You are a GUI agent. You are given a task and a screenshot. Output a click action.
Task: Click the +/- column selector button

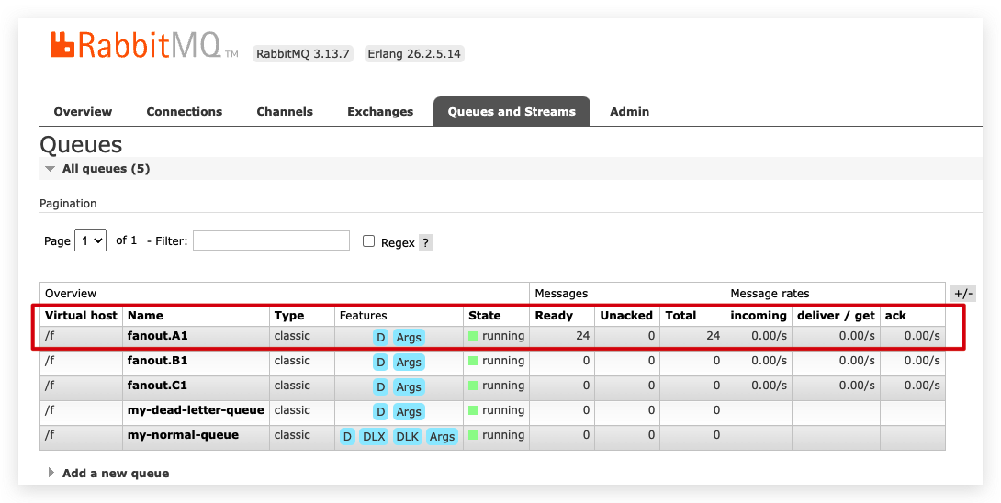(962, 294)
